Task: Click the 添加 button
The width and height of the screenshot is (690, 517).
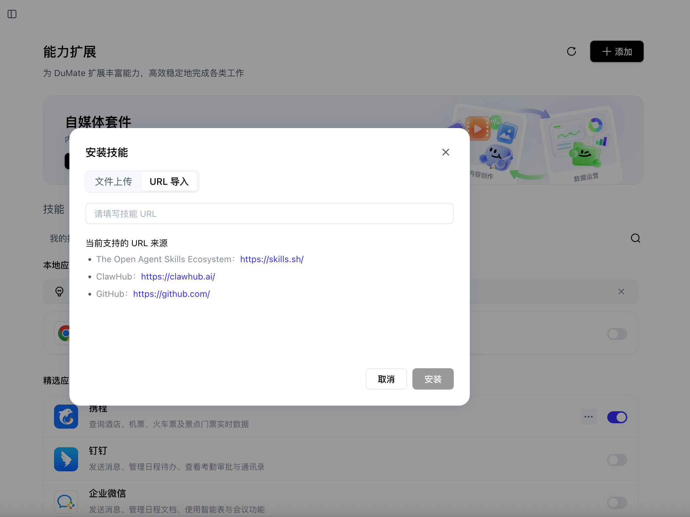Action: 617,51
